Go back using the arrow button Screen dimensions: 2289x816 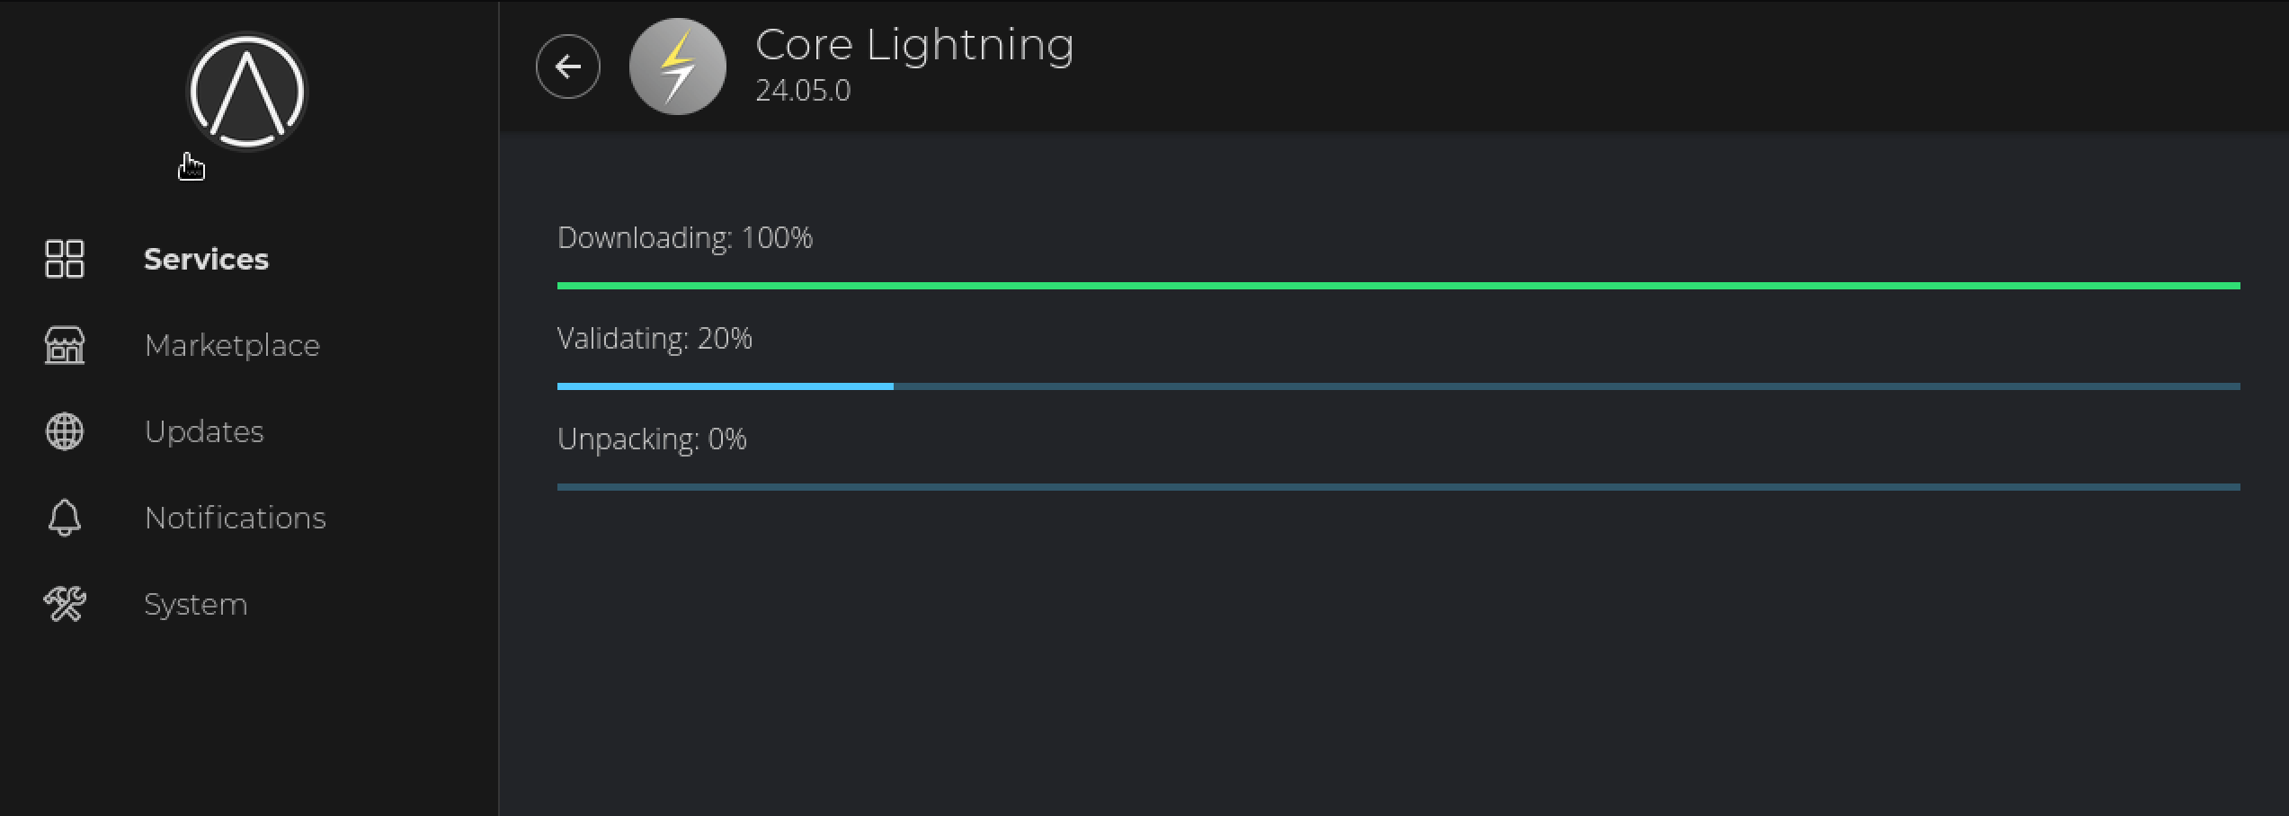pos(568,67)
